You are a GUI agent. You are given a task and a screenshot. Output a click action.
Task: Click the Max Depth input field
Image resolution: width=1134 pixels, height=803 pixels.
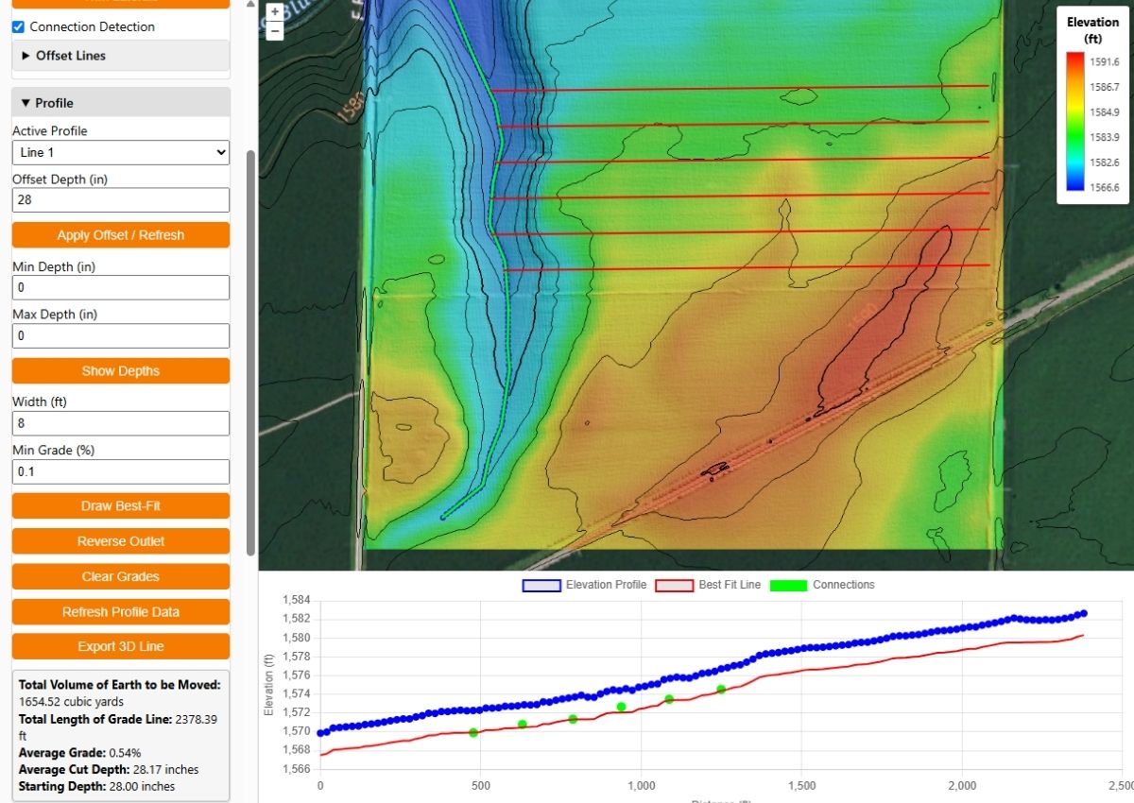tap(121, 335)
